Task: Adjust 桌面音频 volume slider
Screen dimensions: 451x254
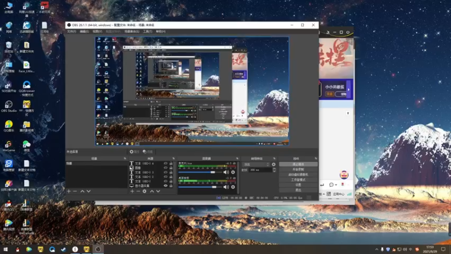Action: coord(200,187)
